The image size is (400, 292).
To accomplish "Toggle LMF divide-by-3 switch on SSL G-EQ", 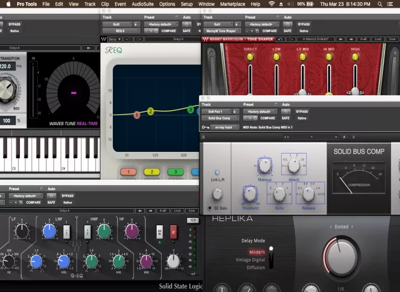I will [x=66, y=232].
